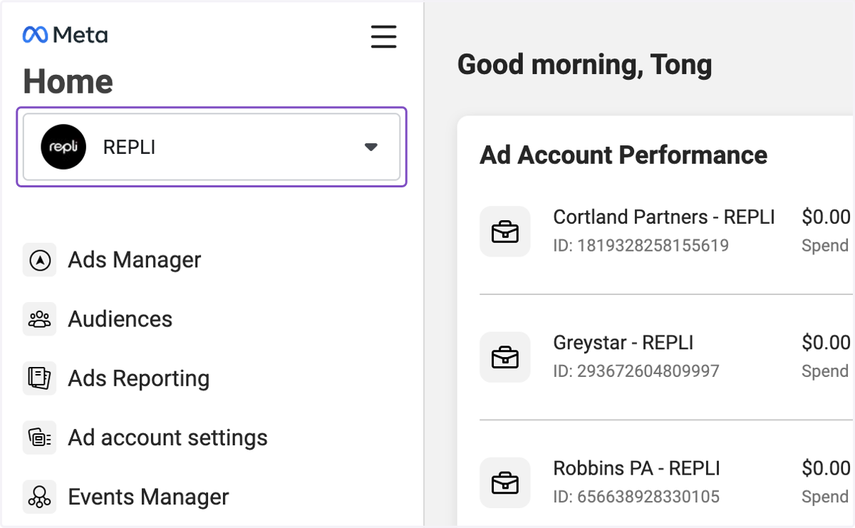Click the Ads Reporting document icon
855x528 pixels.
(40, 378)
